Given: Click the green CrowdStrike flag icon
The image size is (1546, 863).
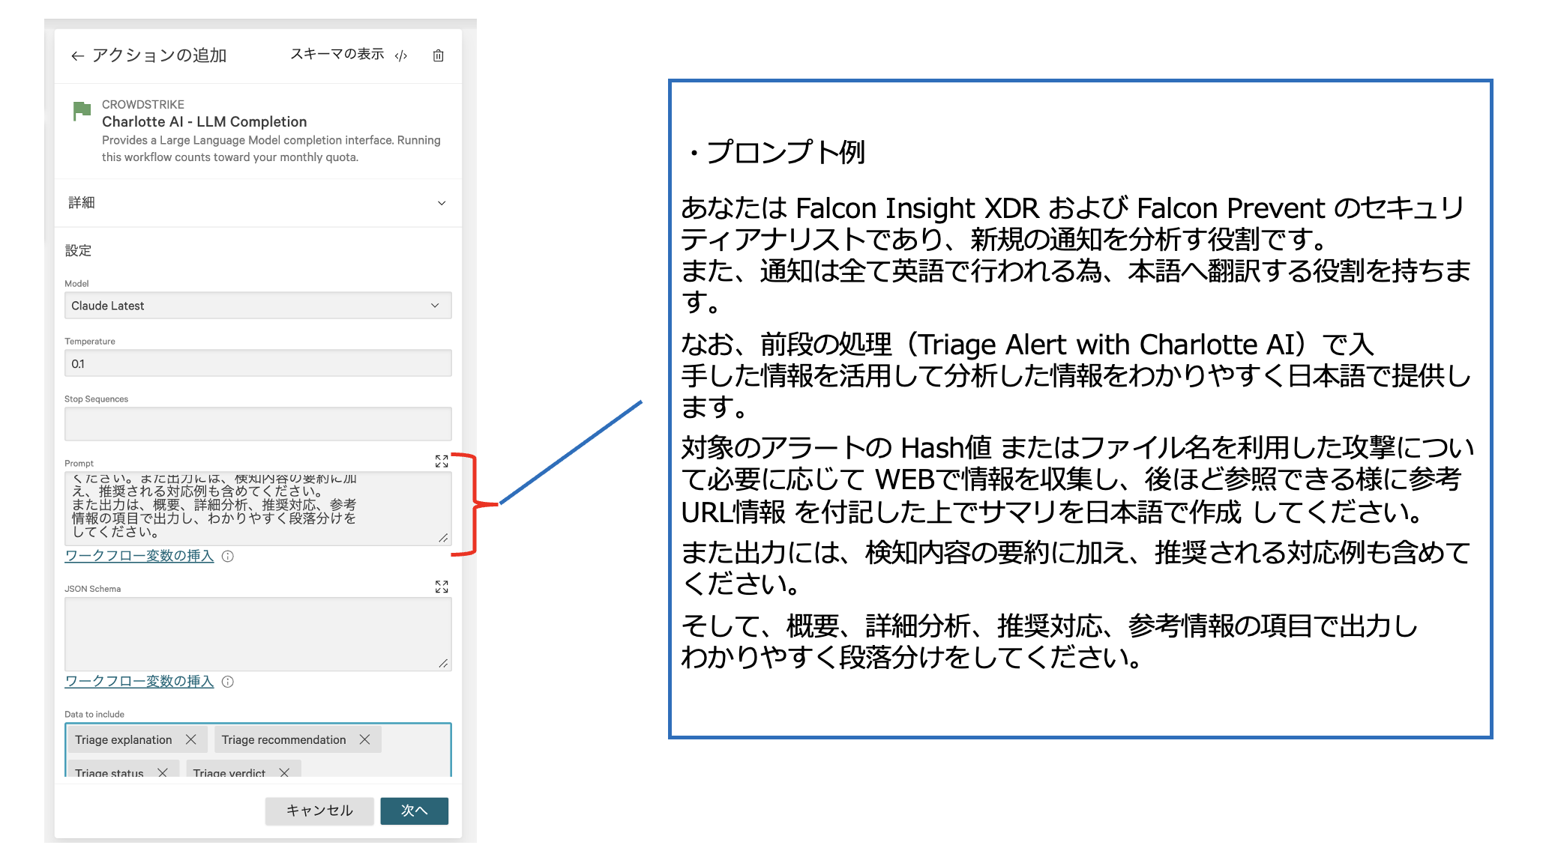Looking at the screenshot, I should pos(82,111).
